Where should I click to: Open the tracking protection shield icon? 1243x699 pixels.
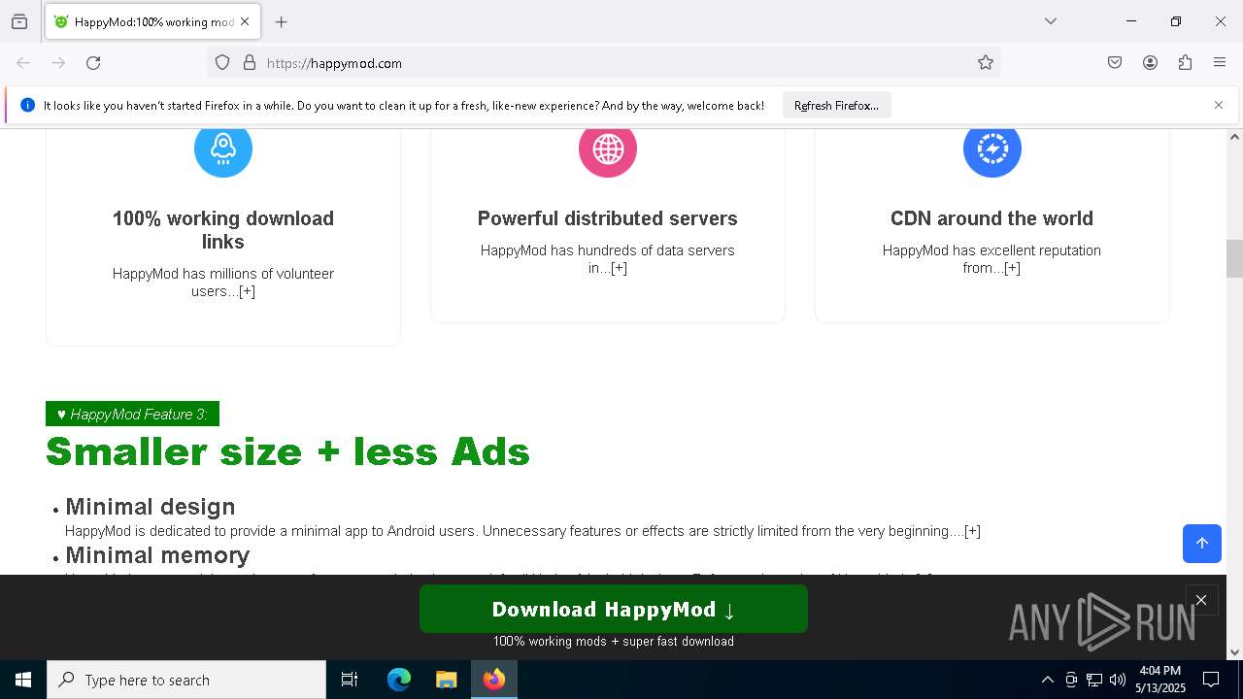pos(222,63)
